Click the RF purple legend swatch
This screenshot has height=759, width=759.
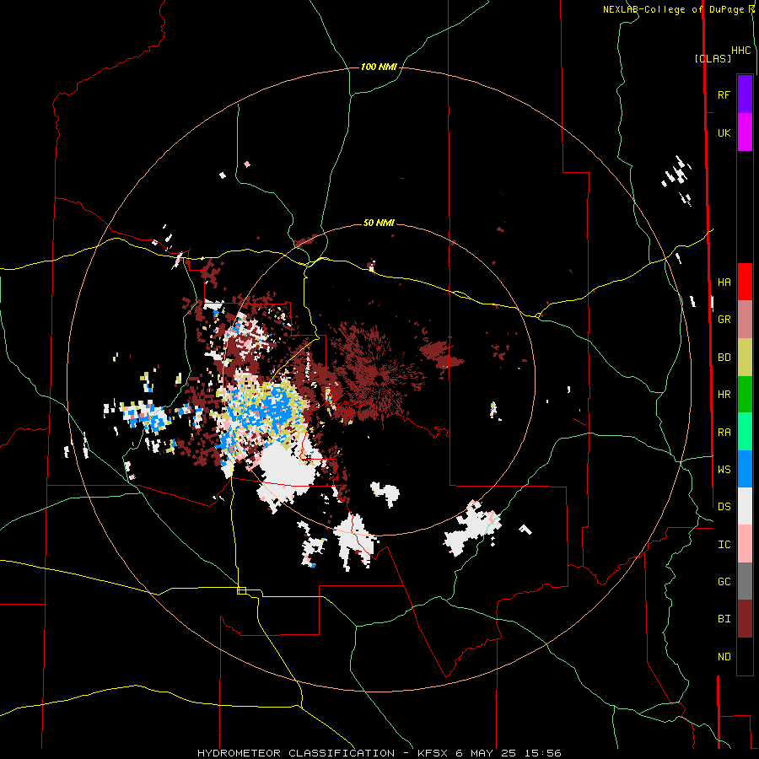[x=745, y=94]
